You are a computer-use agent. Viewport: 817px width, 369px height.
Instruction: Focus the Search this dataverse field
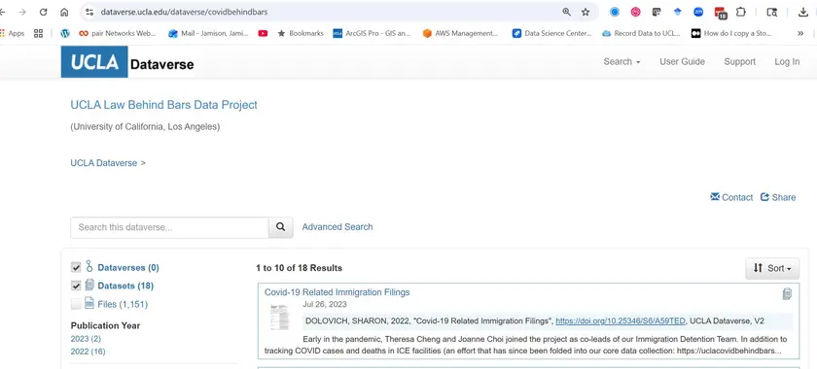[x=170, y=227]
